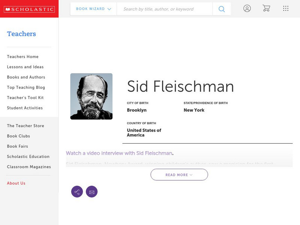
Task: Open the email envelope icon
Action: tap(92, 192)
